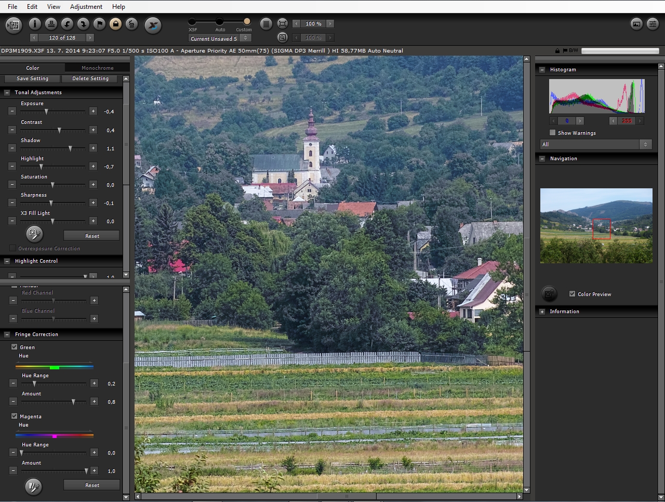Switch to the Monochrome tab

(x=97, y=68)
